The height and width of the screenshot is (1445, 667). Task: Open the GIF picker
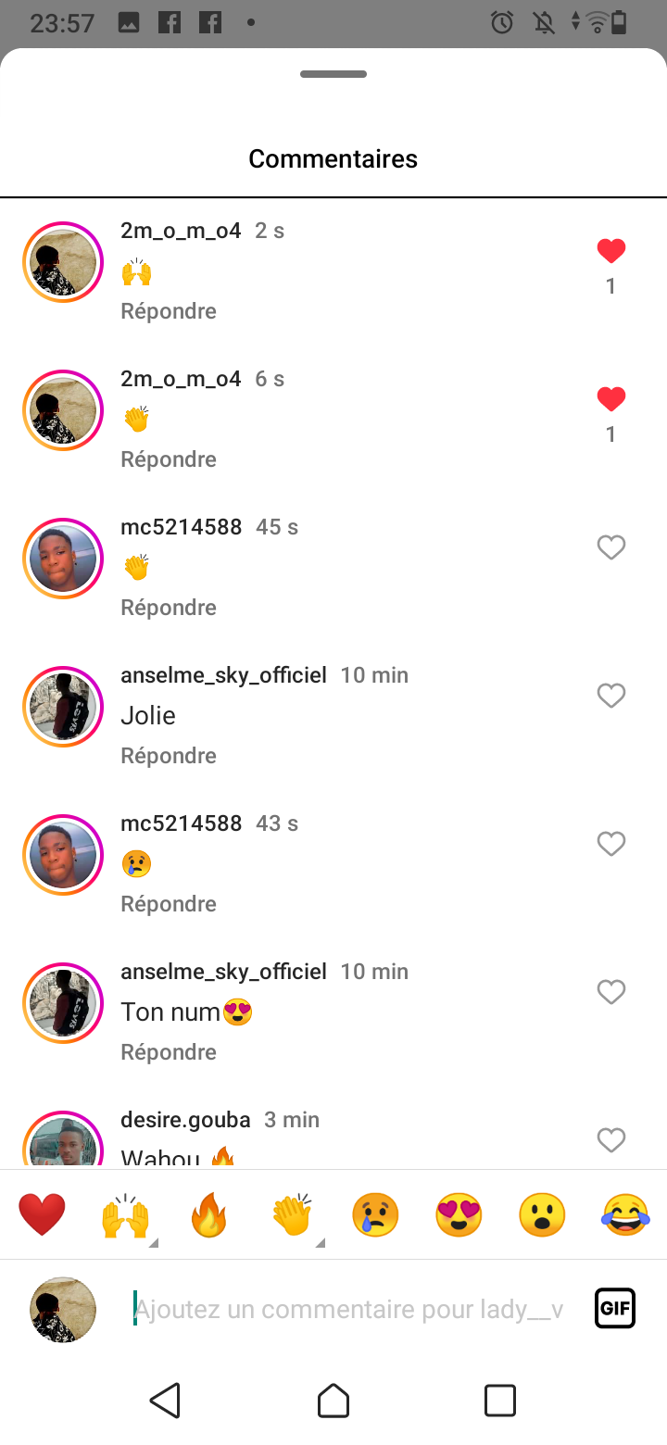[615, 1309]
